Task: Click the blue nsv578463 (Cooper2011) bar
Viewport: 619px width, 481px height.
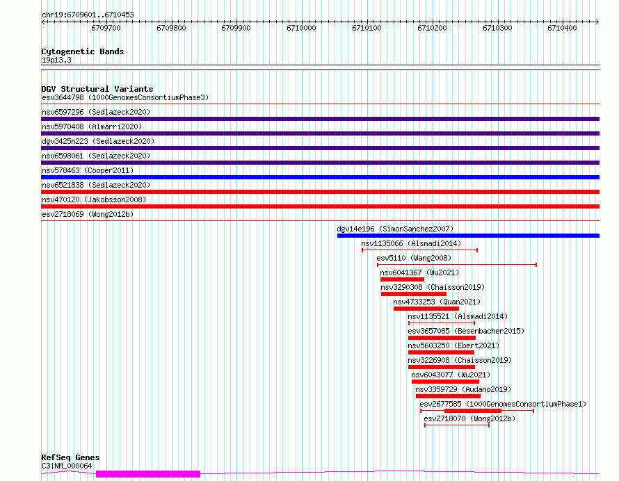Action: tap(320, 177)
